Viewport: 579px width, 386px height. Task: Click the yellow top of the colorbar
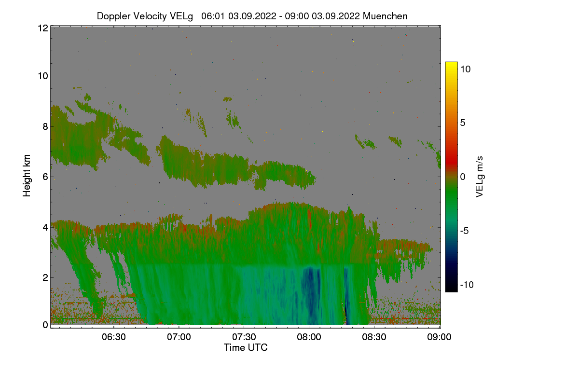pyautogui.click(x=451, y=65)
